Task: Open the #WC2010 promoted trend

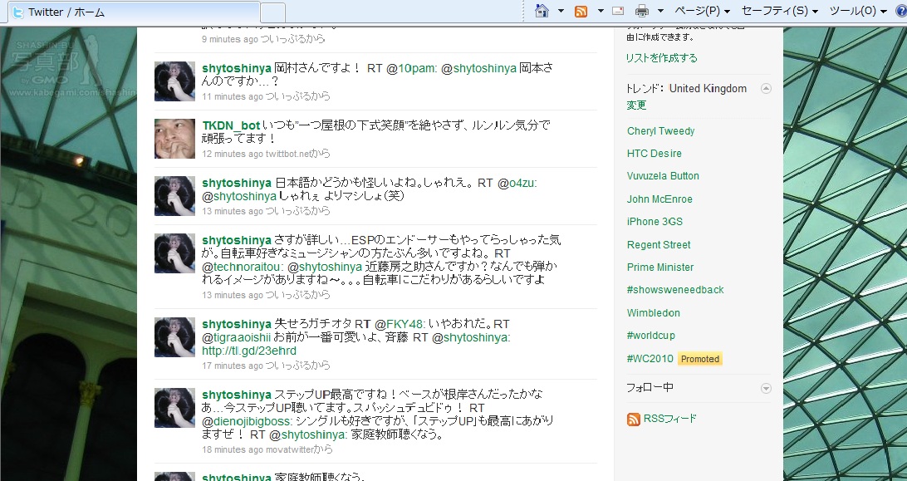Action: coord(650,359)
